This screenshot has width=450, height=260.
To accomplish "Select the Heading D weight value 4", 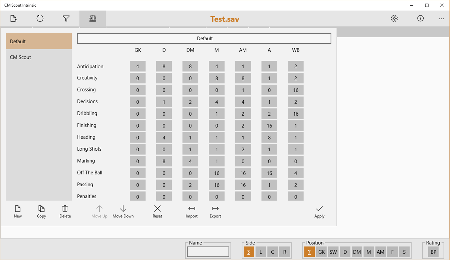I will pyautogui.click(x=164, y=138).
